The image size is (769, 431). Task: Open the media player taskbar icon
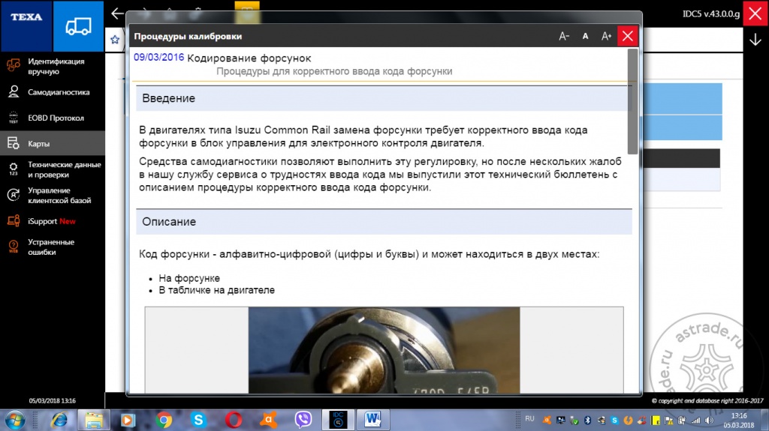[128, 421]
